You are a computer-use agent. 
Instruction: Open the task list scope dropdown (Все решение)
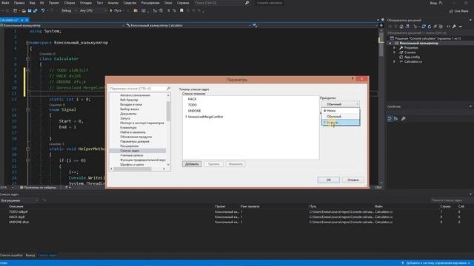[20, 200]
